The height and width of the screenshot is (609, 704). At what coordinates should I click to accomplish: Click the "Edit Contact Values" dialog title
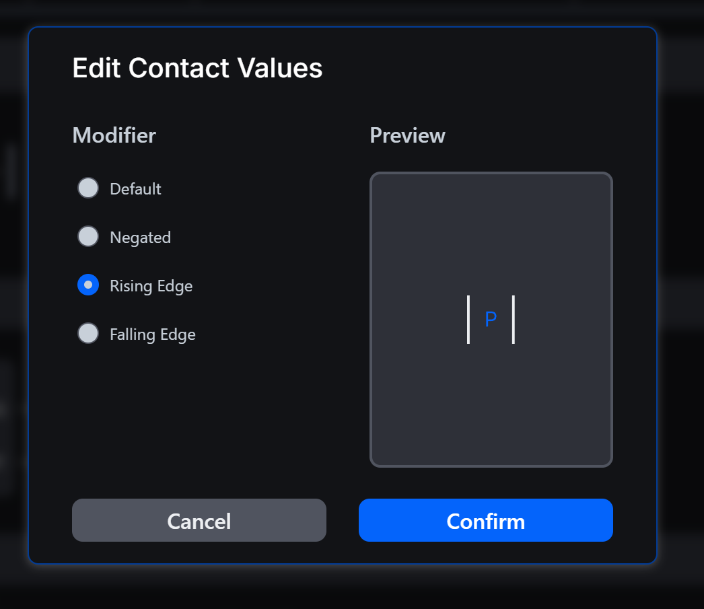(197, 68)
